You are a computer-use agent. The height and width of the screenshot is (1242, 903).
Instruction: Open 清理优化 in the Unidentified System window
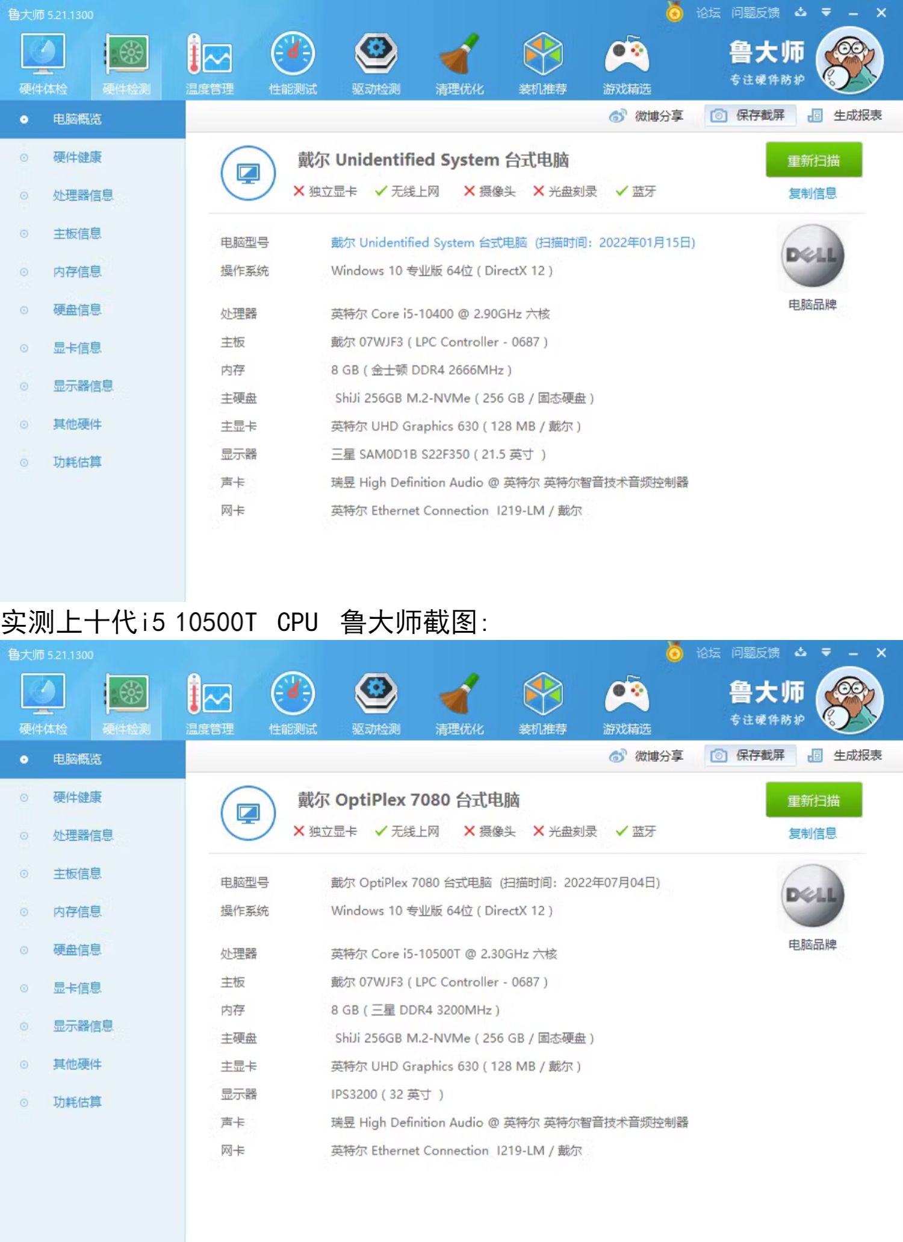pyautogui.click(x=459, y=64)
